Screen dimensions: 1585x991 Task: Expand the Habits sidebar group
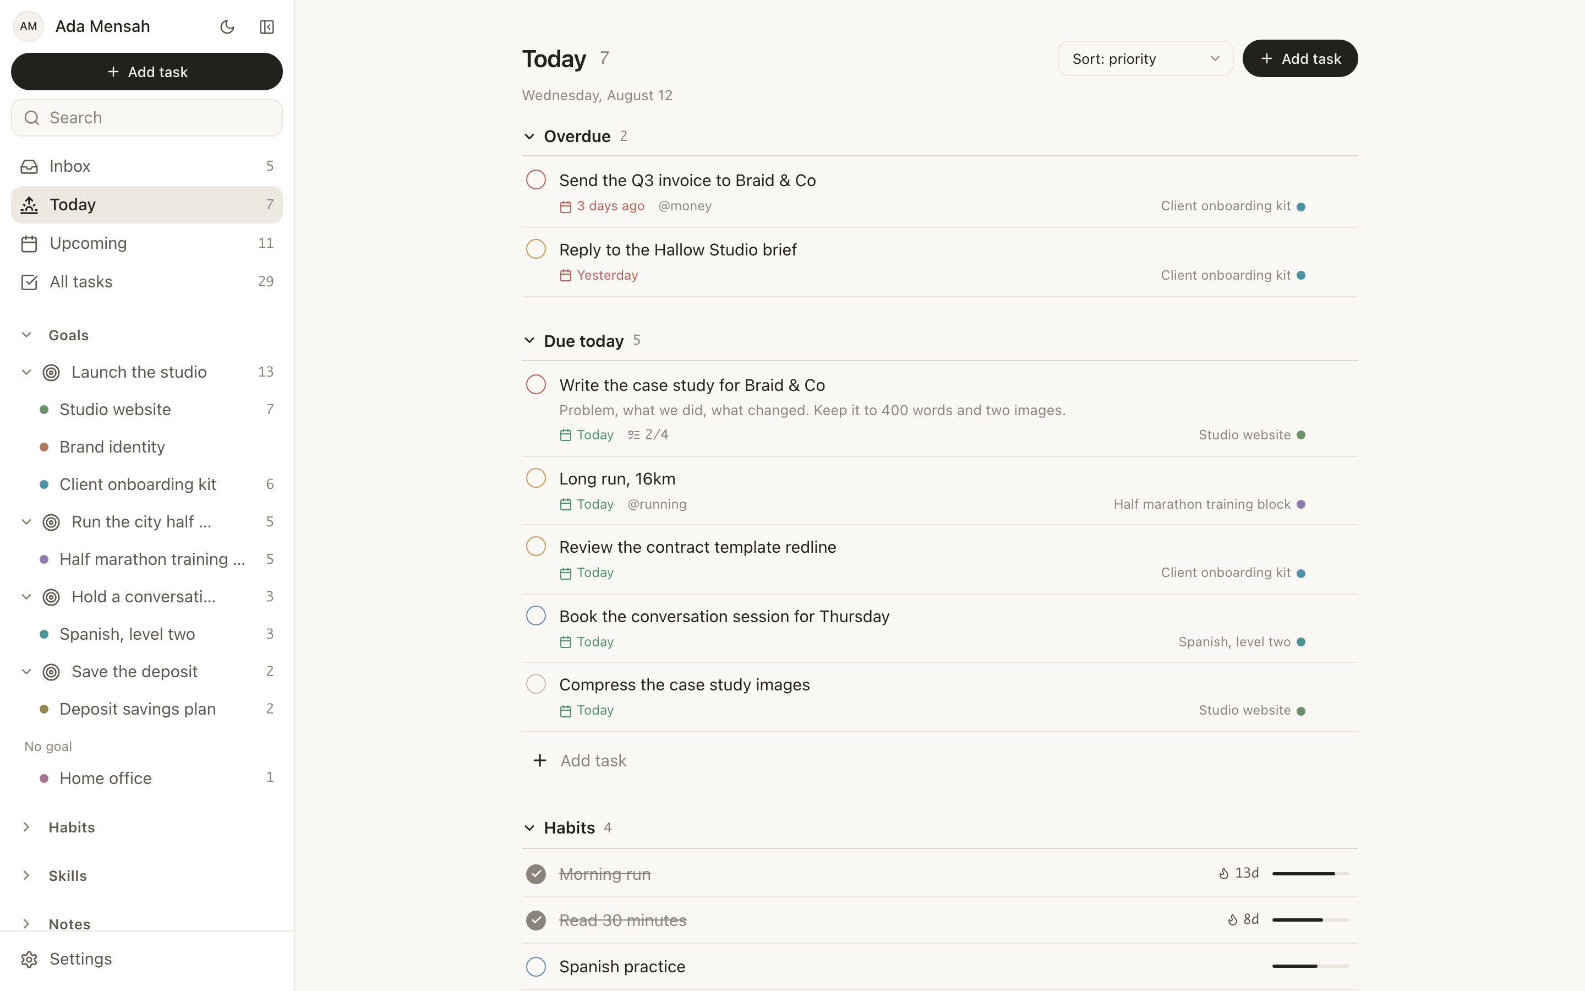[x=26, y=827]
